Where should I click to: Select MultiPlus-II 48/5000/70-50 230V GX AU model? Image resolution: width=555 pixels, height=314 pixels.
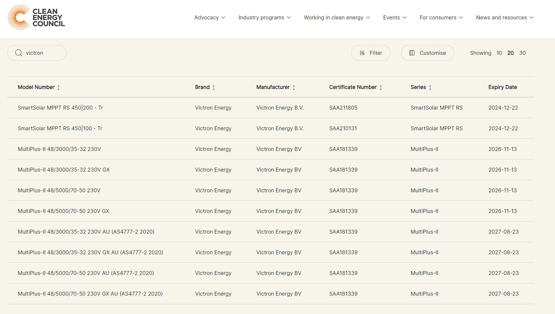(90, 294)
